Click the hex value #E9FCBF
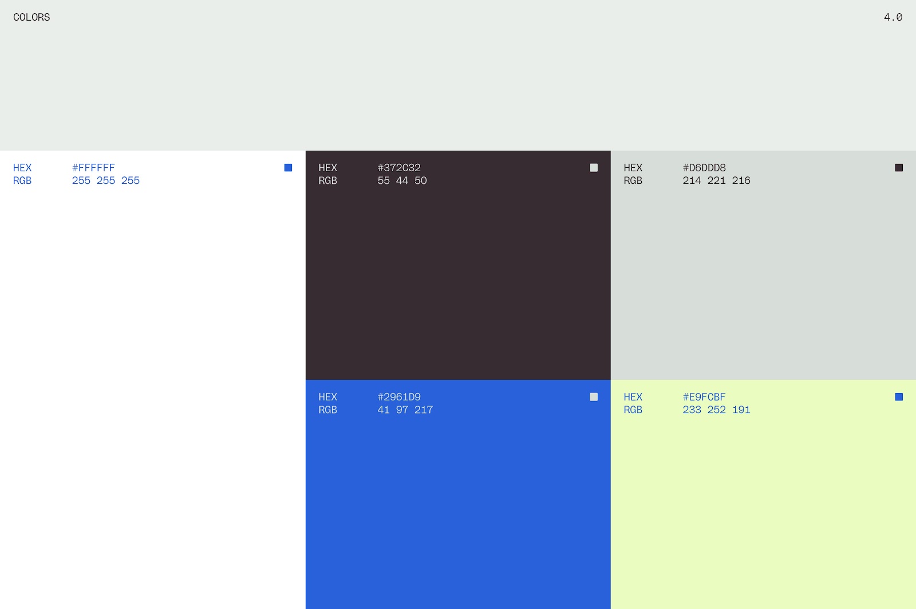Screen dimensions: 916x609 (704, 397)
